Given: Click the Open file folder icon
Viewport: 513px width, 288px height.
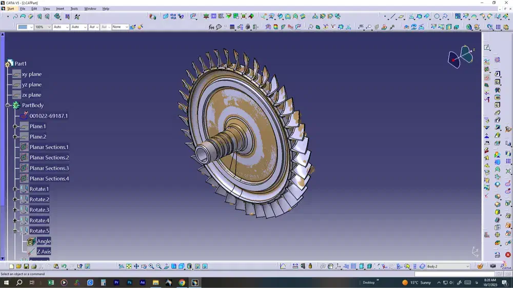Looking at the screenshot, I should (x=19, y=266).
